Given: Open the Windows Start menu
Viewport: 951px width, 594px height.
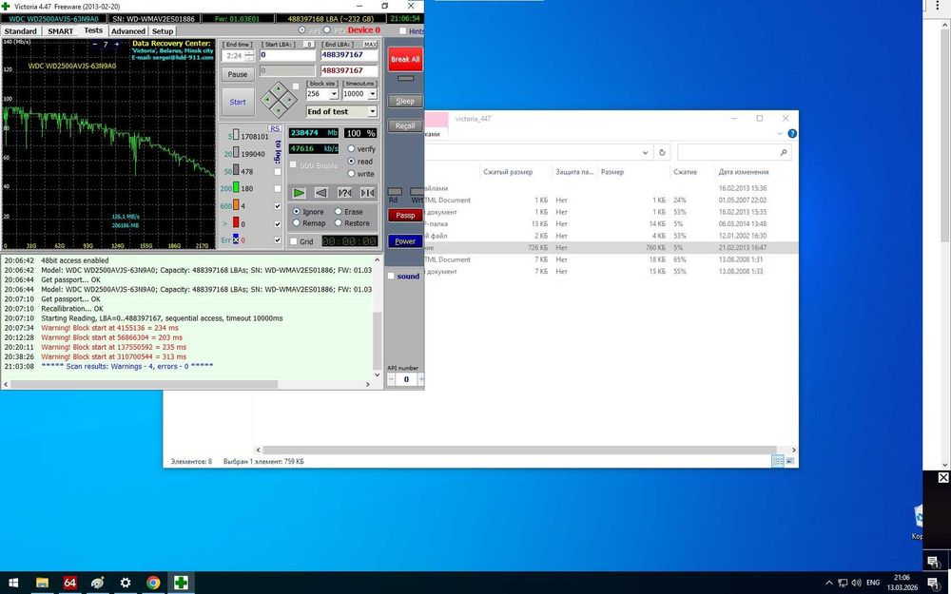Looking at the screenshot, I should (x=13, y=584).
